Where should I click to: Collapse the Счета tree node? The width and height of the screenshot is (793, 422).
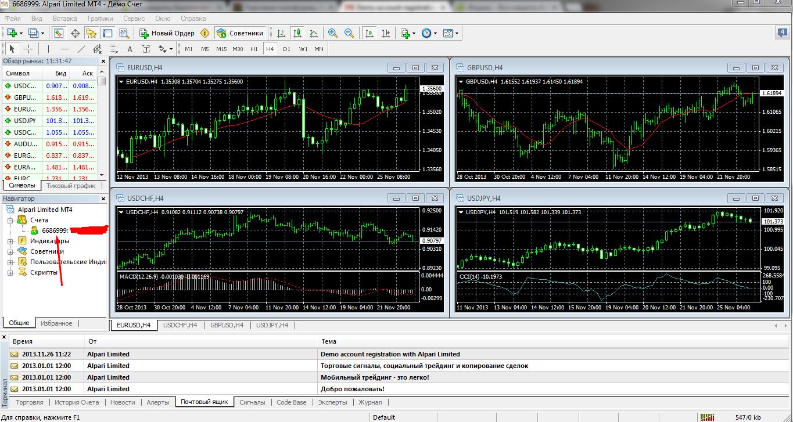coord(10,220)
